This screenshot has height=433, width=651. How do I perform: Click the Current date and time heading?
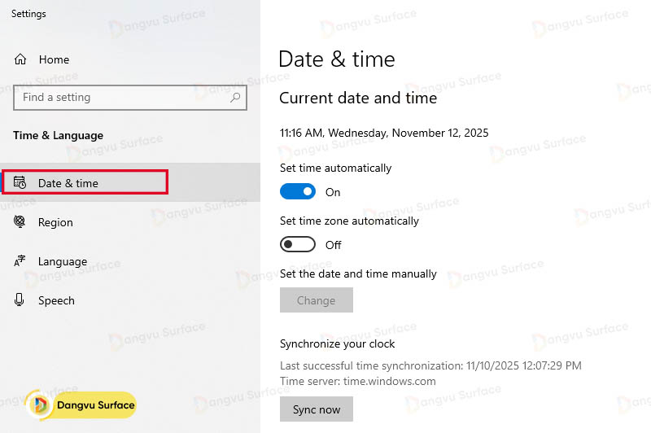358,98
